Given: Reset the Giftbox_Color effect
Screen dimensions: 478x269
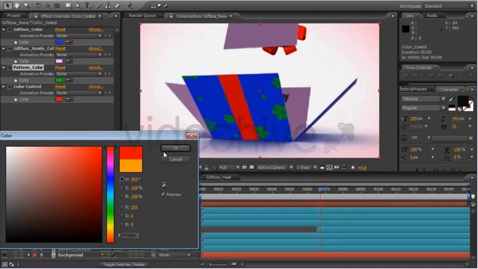Looking at the screenshot, I should pos(60,30).
